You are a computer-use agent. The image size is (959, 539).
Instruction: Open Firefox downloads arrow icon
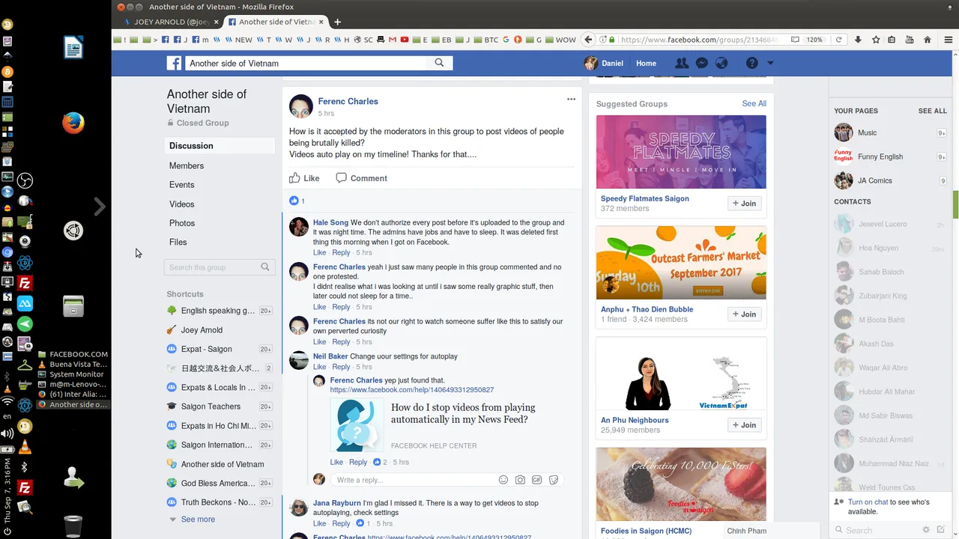[x=858, y=40]
